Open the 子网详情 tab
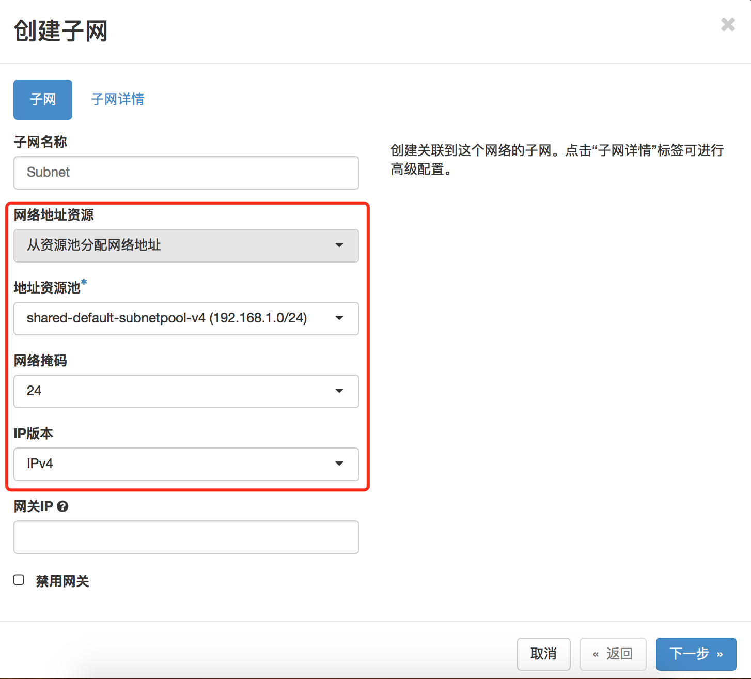The height and width of the screenshot is (679, 751). (x=118, y=99)
